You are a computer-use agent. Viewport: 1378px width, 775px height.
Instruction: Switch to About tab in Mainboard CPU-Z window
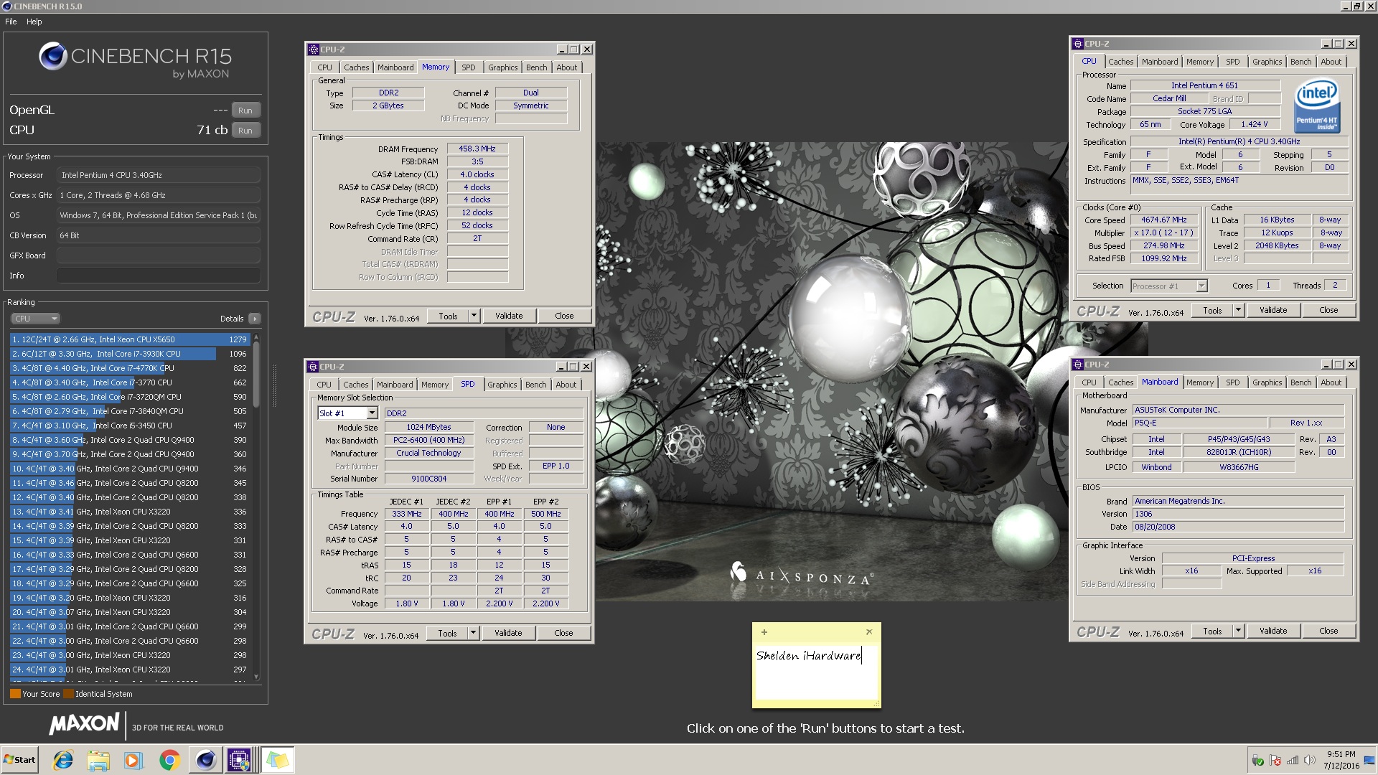1331,382
